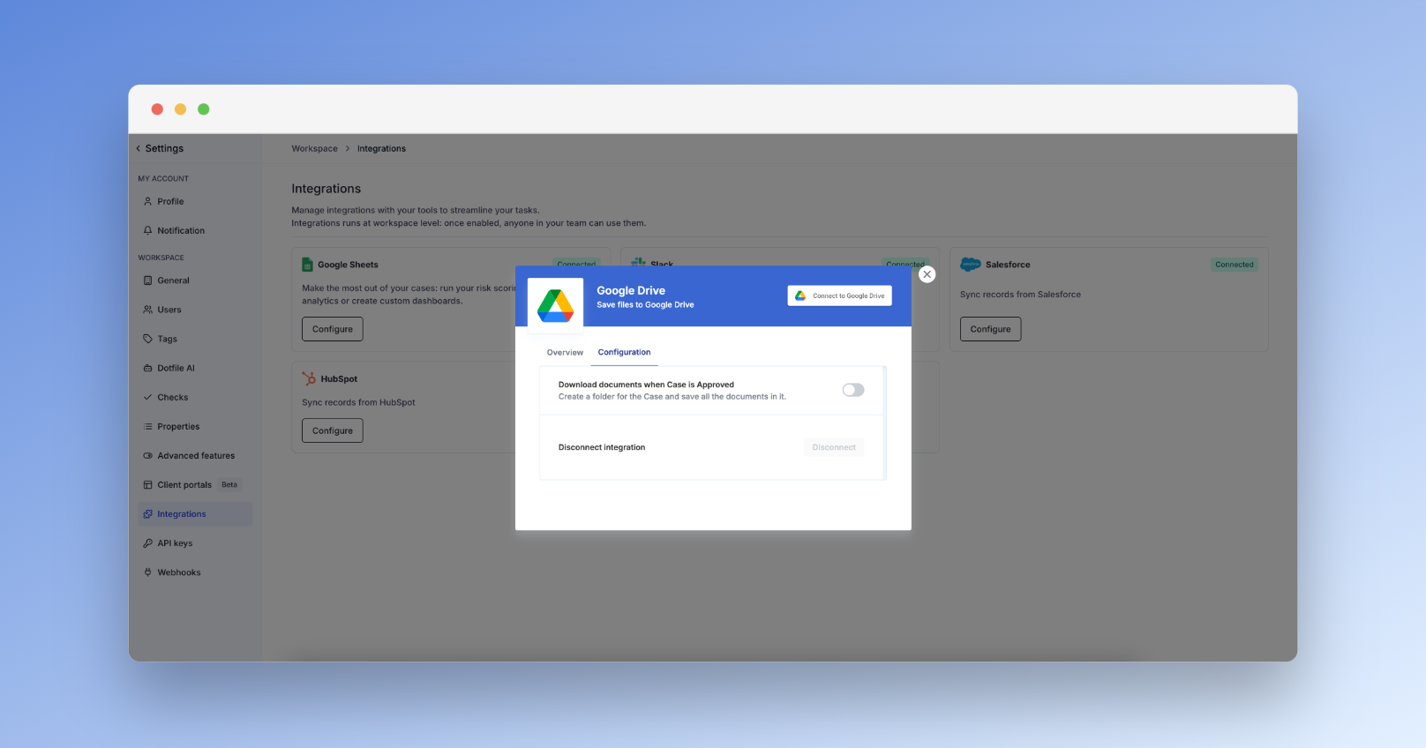1426x748 pixels.
Task: Click the General settings icon
Action: point(147,280)
